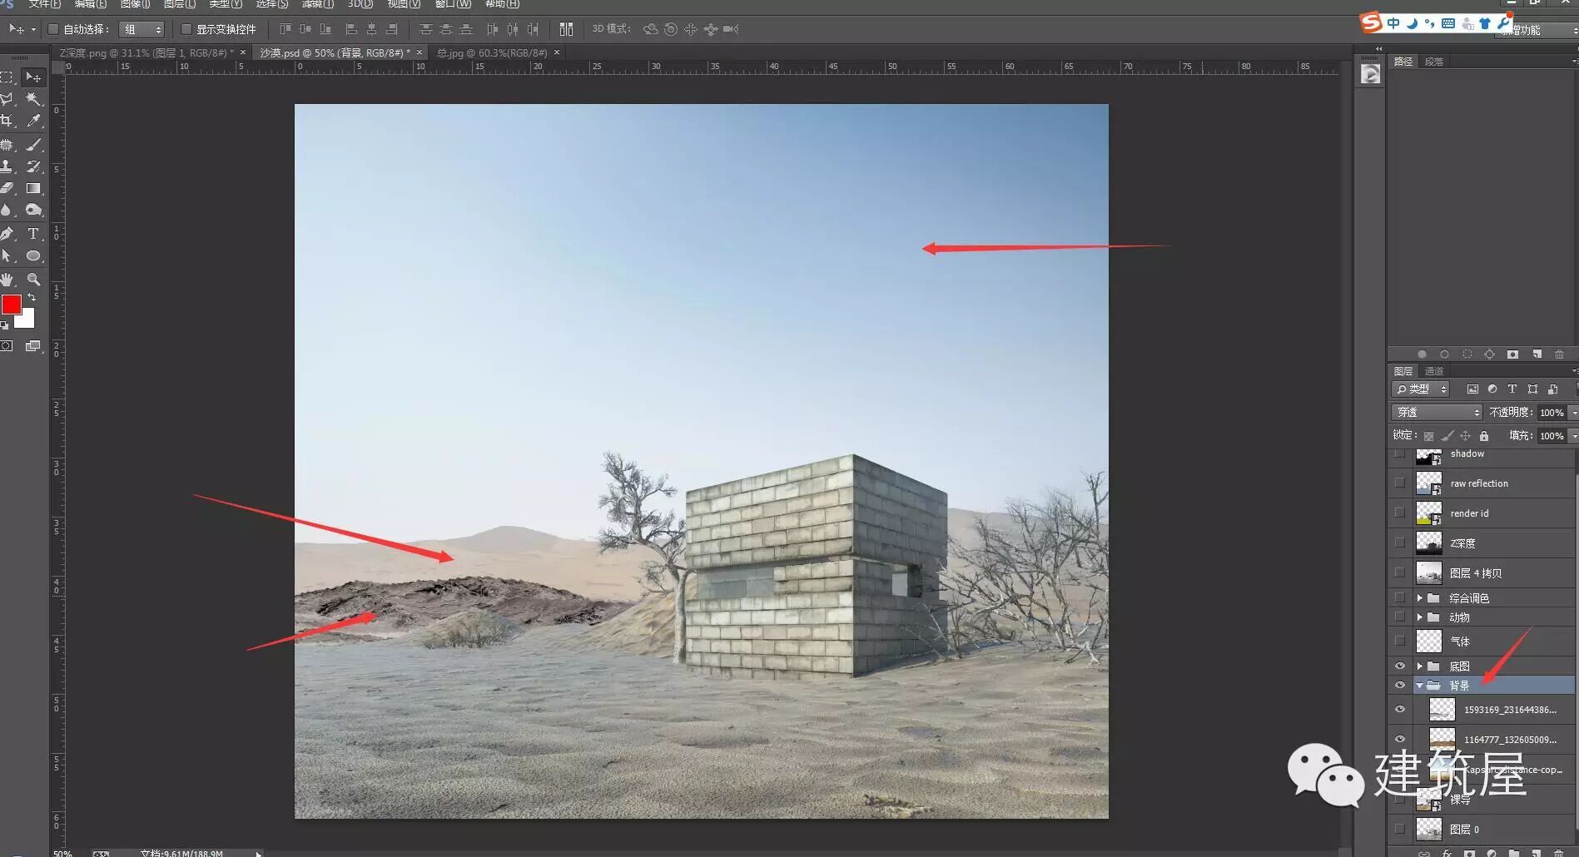This screenshot has height=857, width=1579.
Task: Select the Brush tool
Action: click(x=33, y=145)
